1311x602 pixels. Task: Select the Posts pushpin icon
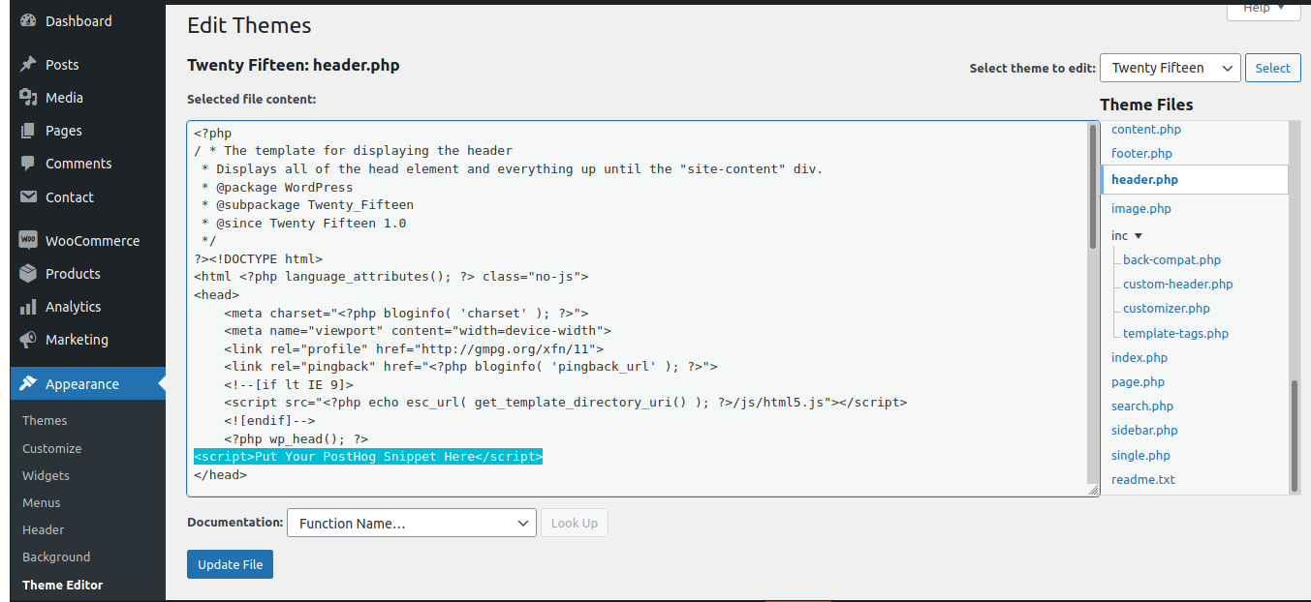tap(27, 64)
